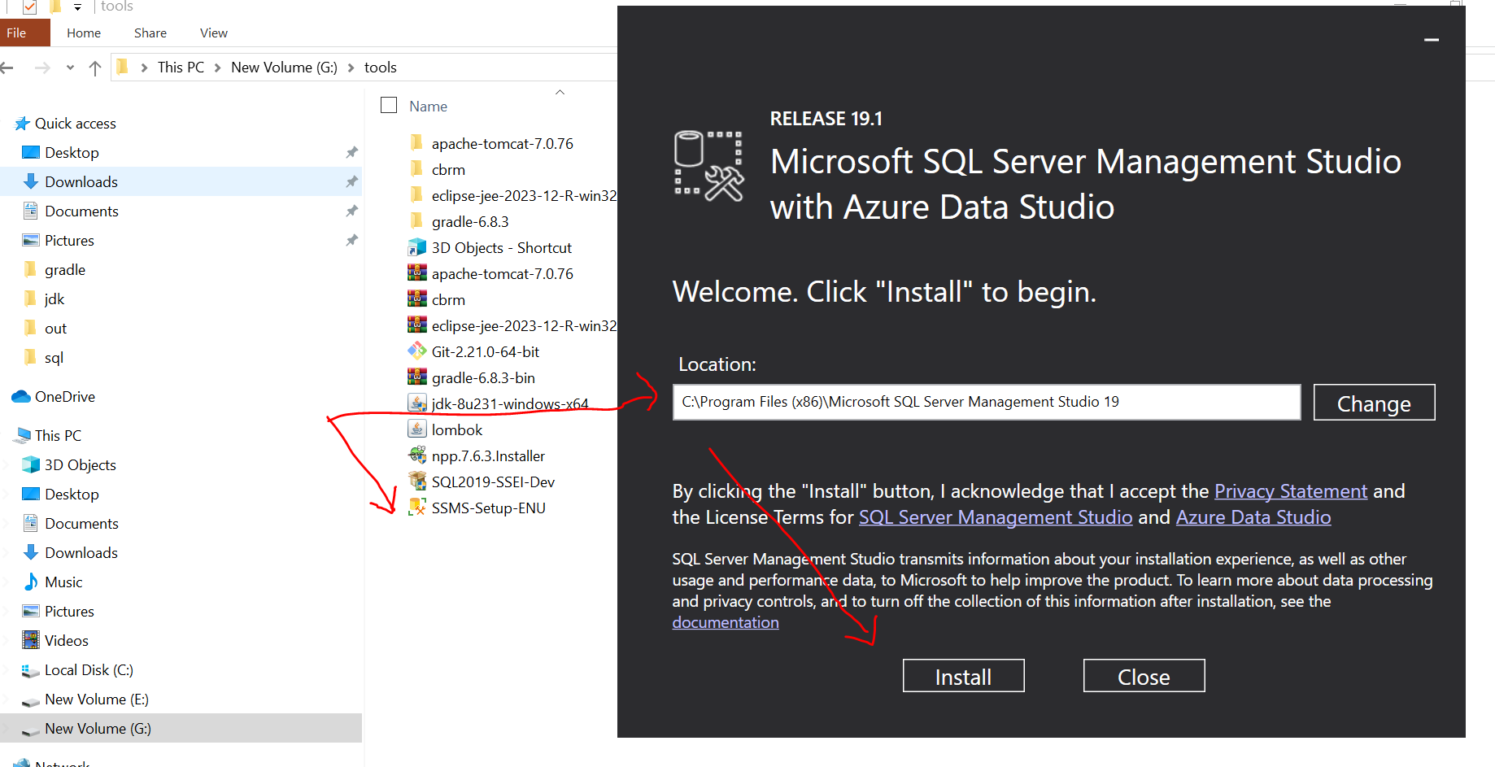Screen dimensions: 1495x767
Task: Select SSMS-Setup-ENU installer icon
Action: click(x=417, y=508)
